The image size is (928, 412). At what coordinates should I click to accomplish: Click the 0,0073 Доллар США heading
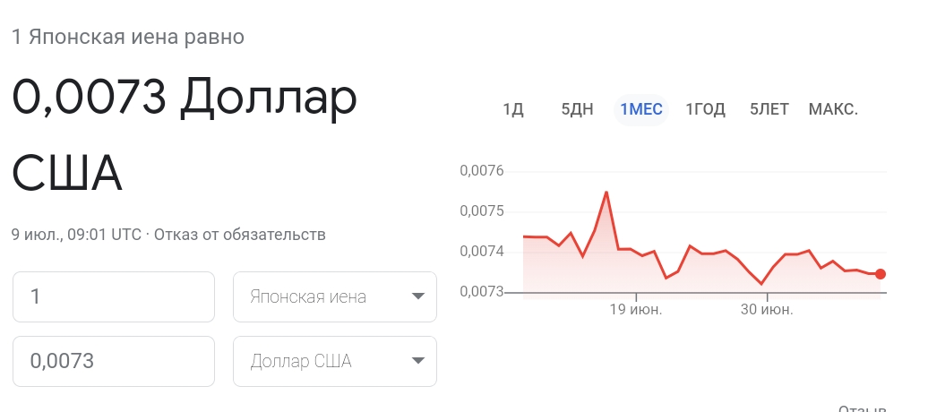[x=185, y=135]
